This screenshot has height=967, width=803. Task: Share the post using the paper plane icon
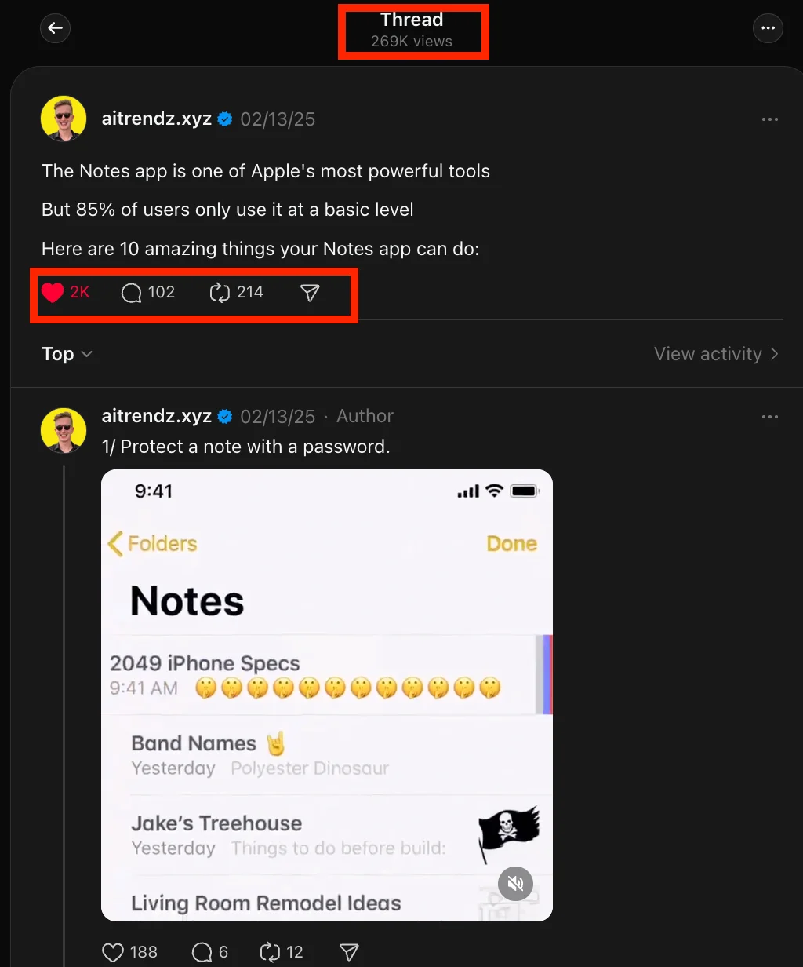point(309,292)
